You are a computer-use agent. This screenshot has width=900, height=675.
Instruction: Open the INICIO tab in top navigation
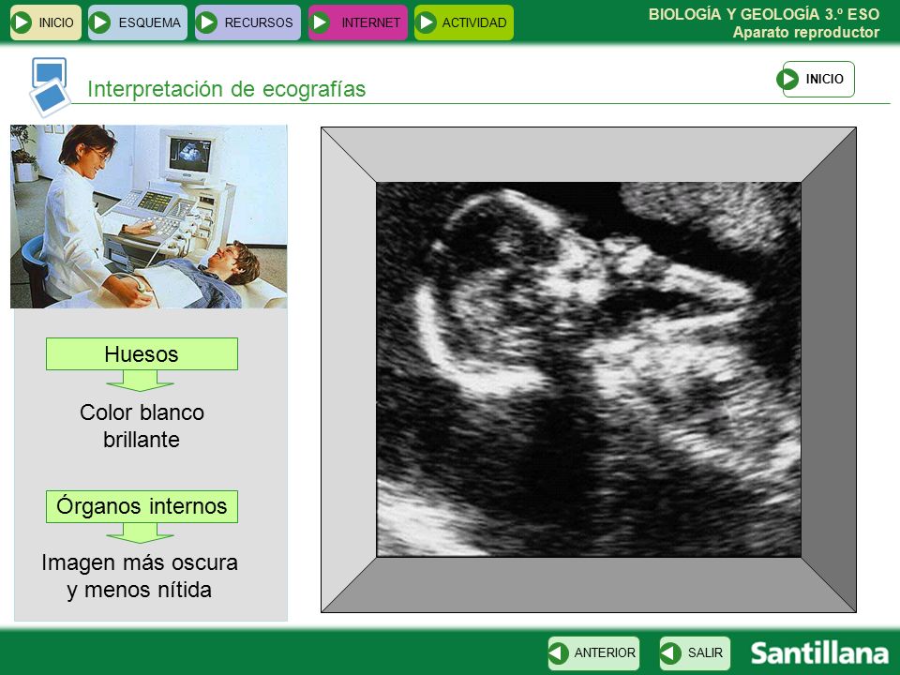[x=45, y=22]
